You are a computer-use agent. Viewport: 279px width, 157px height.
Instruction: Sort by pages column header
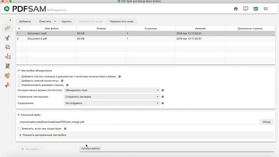[x=151, y=28]
